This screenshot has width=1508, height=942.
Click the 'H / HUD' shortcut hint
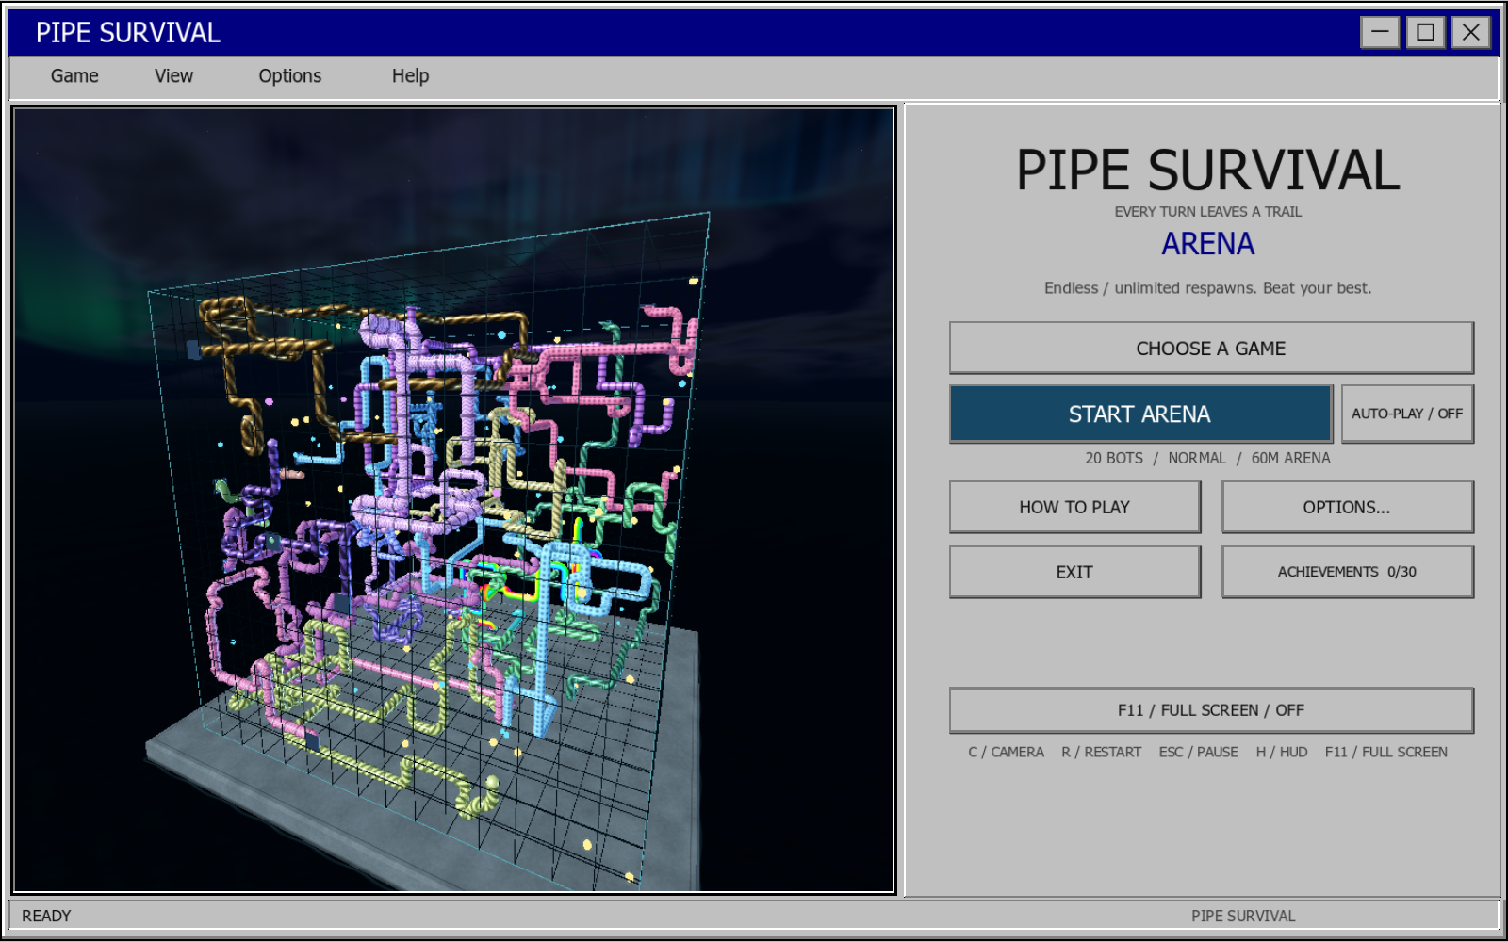click(x=1282, y=753)
